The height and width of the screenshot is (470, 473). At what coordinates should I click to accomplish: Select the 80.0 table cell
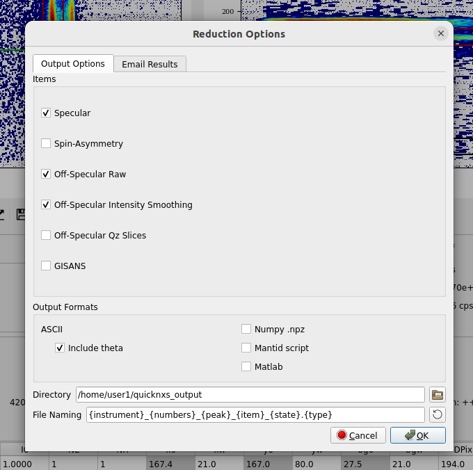coord(316,464)
